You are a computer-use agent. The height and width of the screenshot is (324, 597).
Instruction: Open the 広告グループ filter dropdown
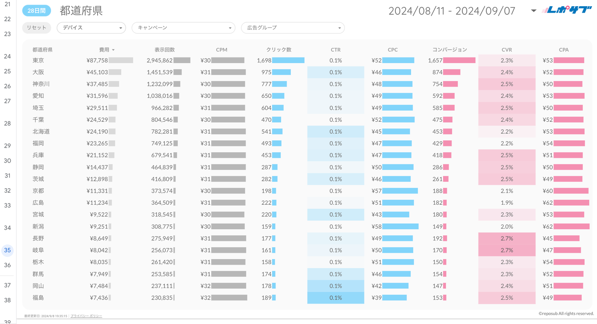(293, 28)
